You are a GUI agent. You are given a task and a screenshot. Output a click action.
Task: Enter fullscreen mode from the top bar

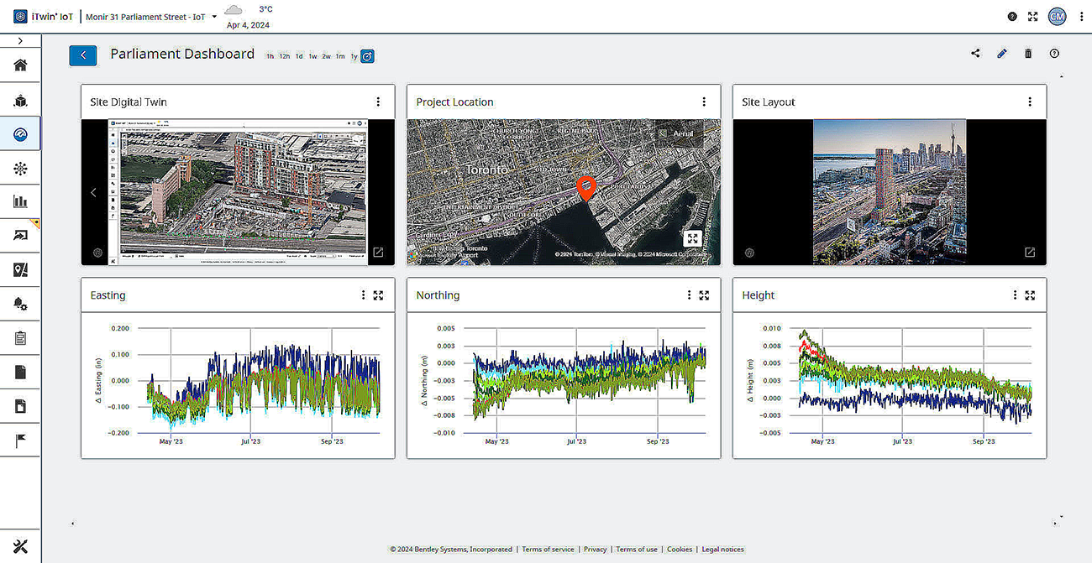[1032, 16]
